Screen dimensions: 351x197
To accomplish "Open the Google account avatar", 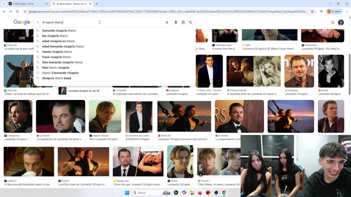I will point(341,22).
